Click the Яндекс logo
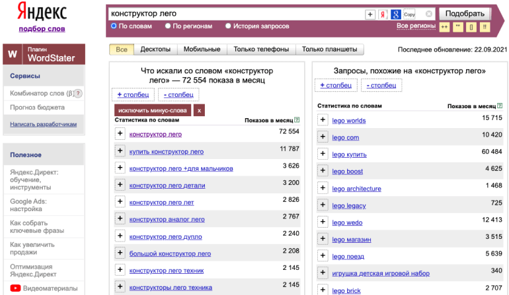This screenshot has height=295, width=509. (42, 11)
